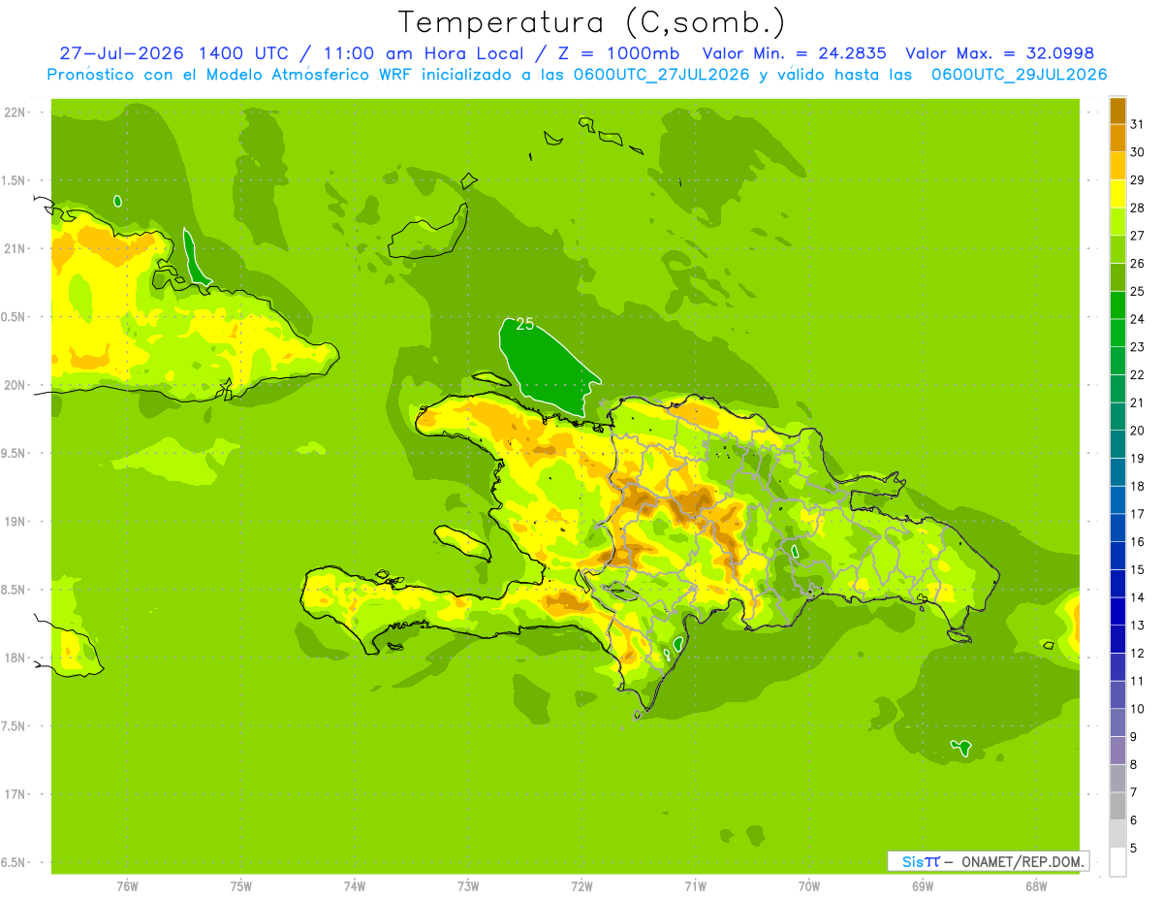Click the '18N' latitude axis label
Screen dimensions: 1163x899
[x=16, y=658]
